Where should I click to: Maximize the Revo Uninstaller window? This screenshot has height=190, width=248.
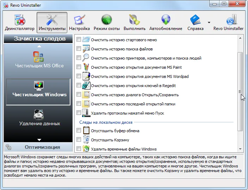point(224,4)
